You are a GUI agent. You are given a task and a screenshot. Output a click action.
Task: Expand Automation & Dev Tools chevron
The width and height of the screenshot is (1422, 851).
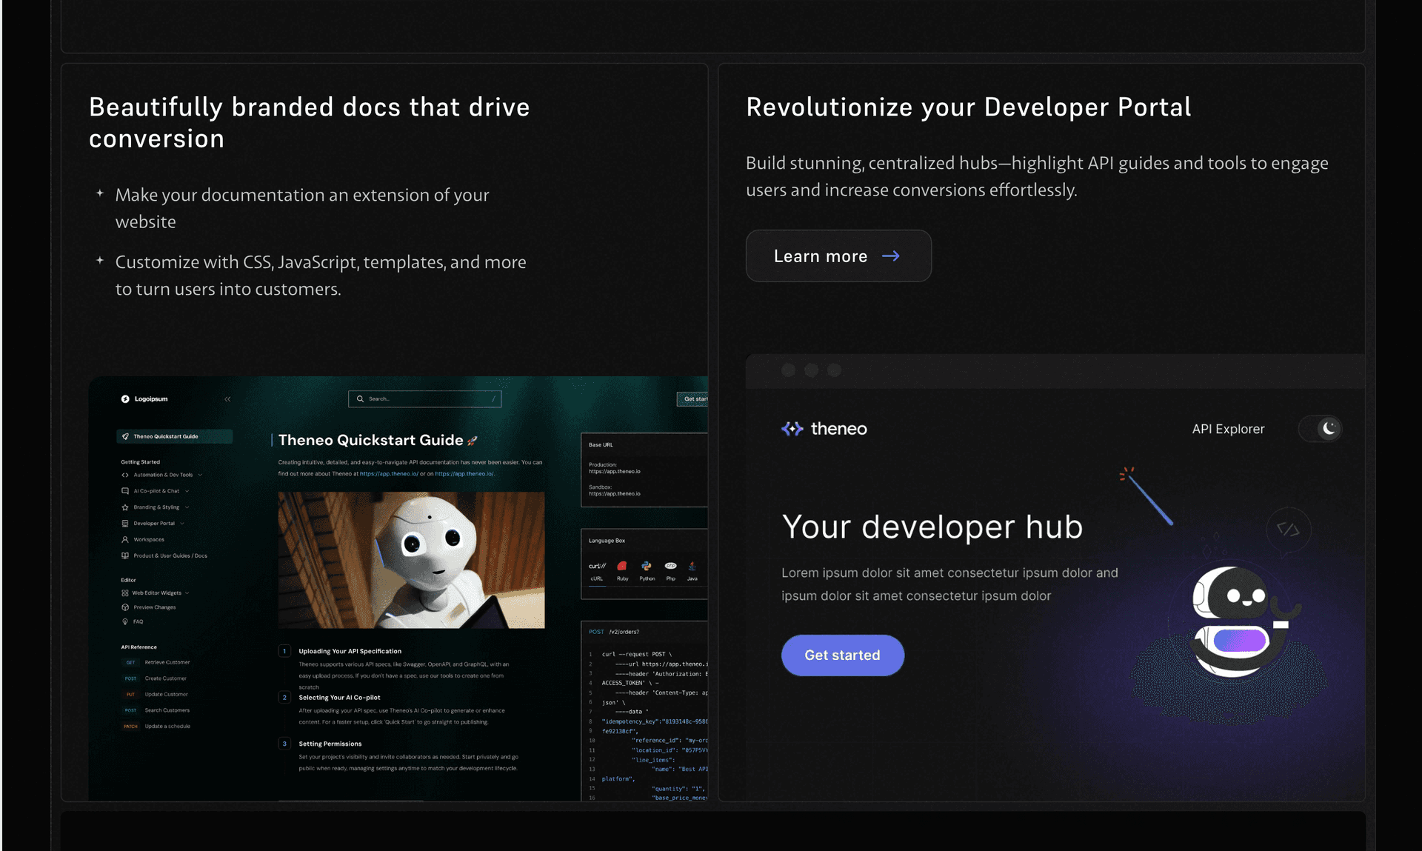pyautogui.click(x=200, y=475)
